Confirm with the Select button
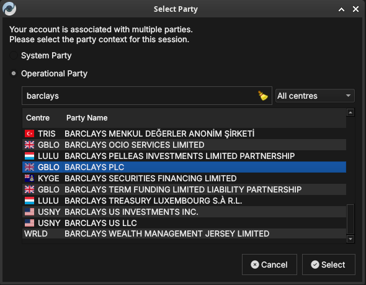366x285 pixels. coord(329,265)
